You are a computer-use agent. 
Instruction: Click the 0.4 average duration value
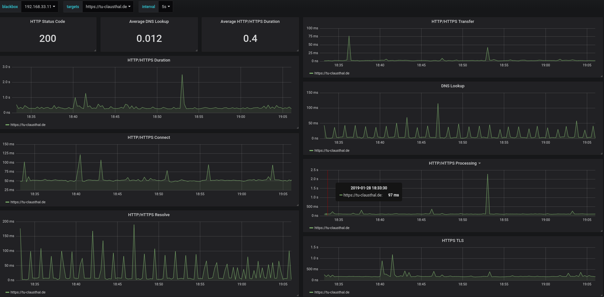point(250,39)
